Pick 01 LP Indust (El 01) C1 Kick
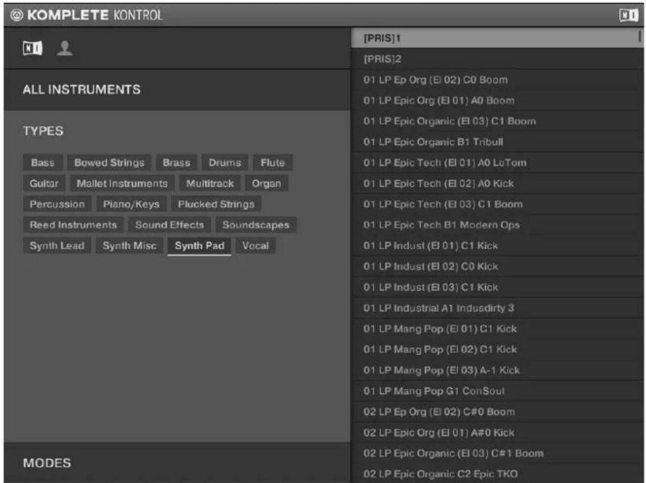This screenshot has height=483, width=646. coord(497,245)
